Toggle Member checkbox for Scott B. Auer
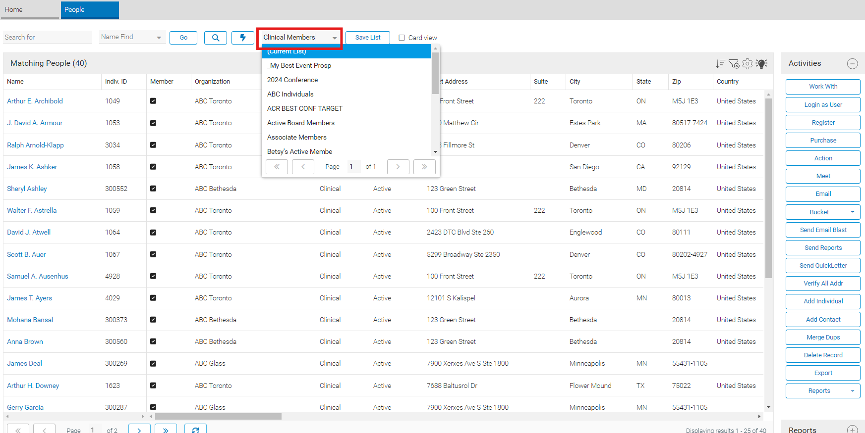The width and height of the screenshot is (865, 433). [x=153, y=254]
